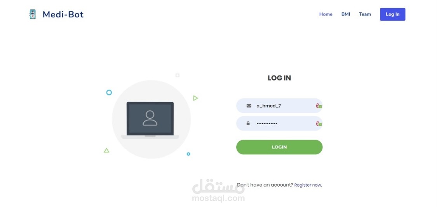Click password manager icon in password field
The image size is (437, 207).
(x=319, y=123)
